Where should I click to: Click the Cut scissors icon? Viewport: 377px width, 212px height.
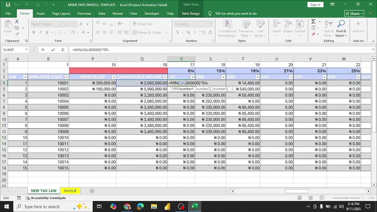tap(17, 22)
